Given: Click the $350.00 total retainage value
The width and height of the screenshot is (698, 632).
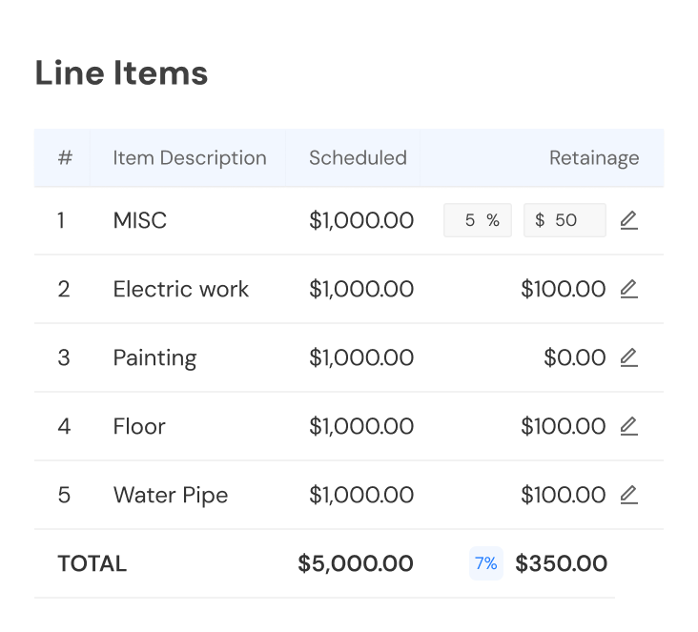Looking at the screenshot, I should (562, 563).
